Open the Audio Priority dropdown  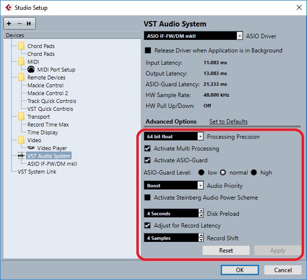point(201,185)
